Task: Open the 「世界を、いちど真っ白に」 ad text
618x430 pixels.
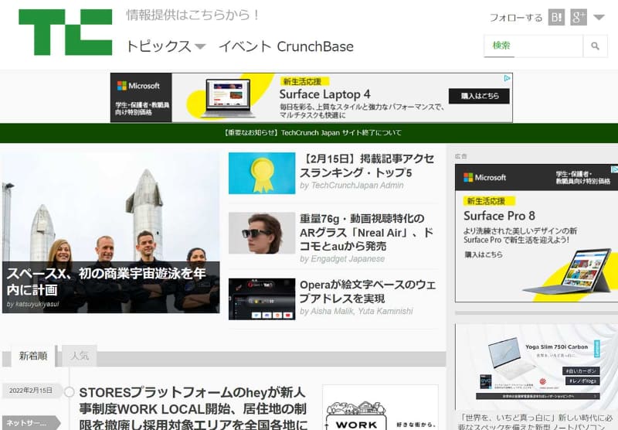Action: (x=536, y=421)
